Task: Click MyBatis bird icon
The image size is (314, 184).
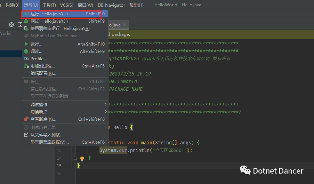Action: pos(26,35)
